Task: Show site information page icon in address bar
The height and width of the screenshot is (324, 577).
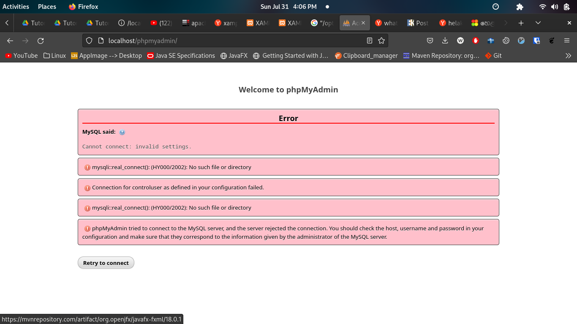Action: pyautogui.click(x=101, y=40)
